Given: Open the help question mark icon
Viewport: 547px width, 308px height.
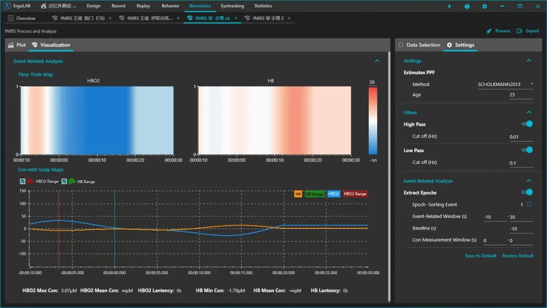Looking at the screenshot, I should coord(466,7).
